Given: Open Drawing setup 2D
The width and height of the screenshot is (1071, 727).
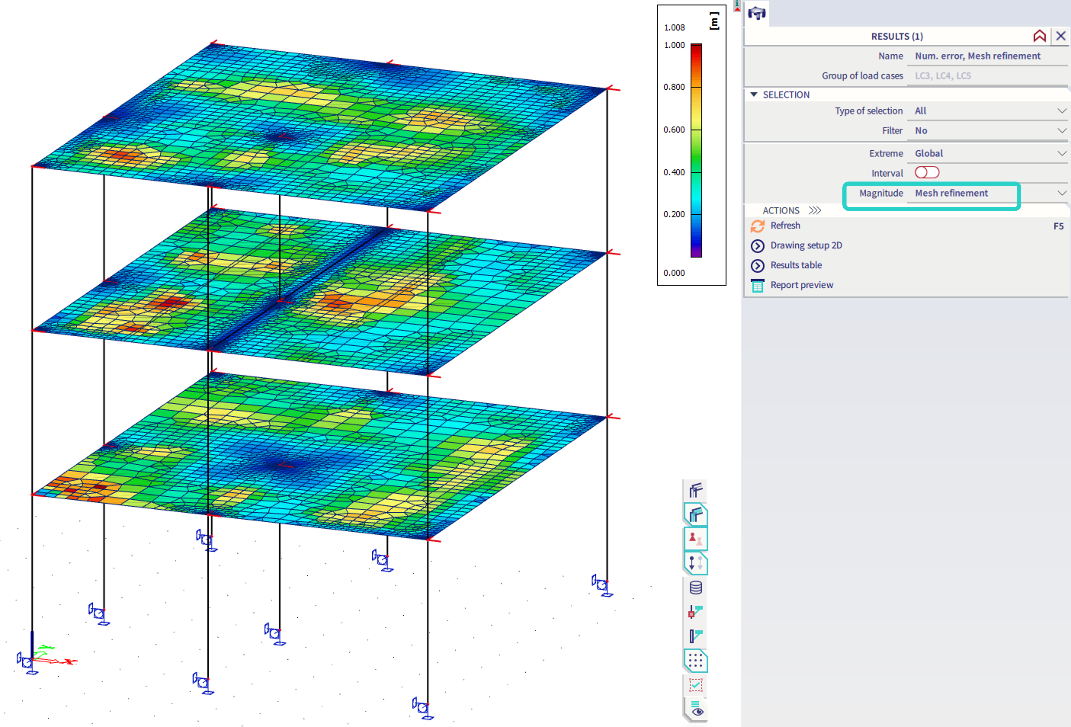Looking at the screenshot, I should click(x=806, y=246).
